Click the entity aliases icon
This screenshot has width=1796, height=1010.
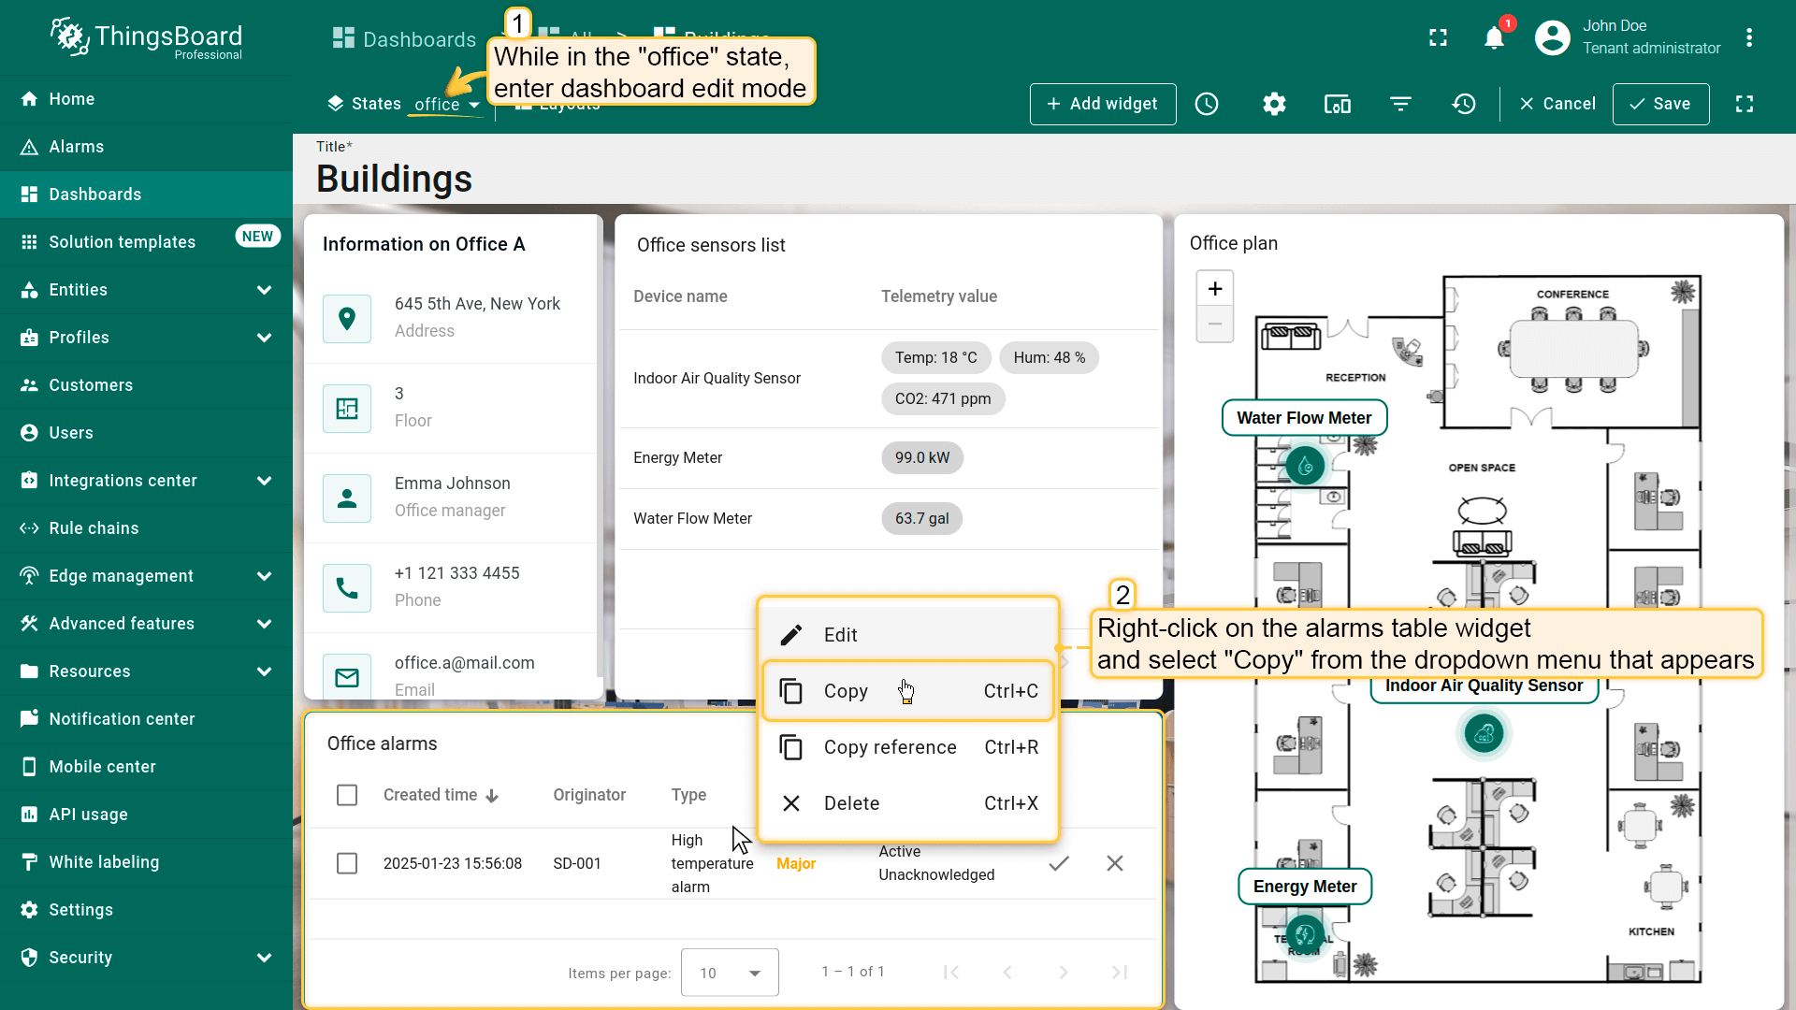1338,104
